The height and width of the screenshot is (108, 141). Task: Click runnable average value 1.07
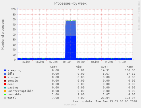tap(106, 95)
